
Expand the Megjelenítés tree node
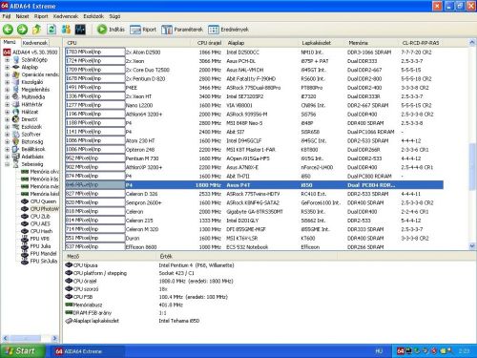click(x=7, y=90)
